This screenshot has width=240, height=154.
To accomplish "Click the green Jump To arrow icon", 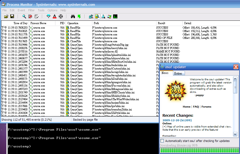I will tap(79, 17).
